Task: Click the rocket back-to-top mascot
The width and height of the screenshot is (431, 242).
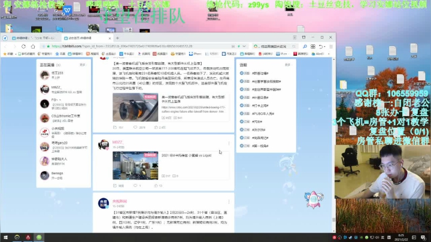Action: pyautogui.click(x=314, y=199)
